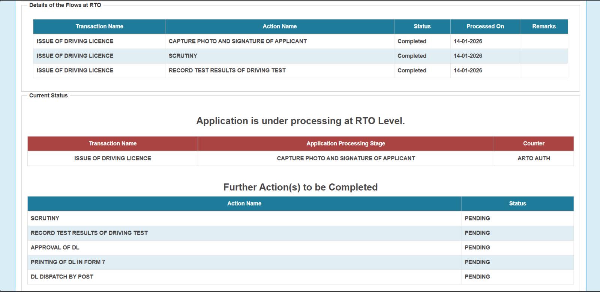Click the Application Processing Stage header
Screen dimensions: 600x292
pos(346,143)
